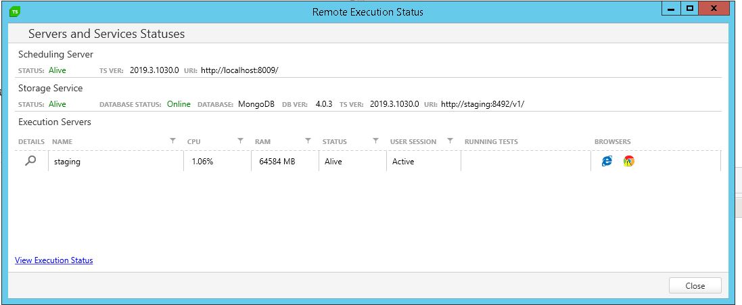Maximize the Remote Execution Status window

[690, 9]
